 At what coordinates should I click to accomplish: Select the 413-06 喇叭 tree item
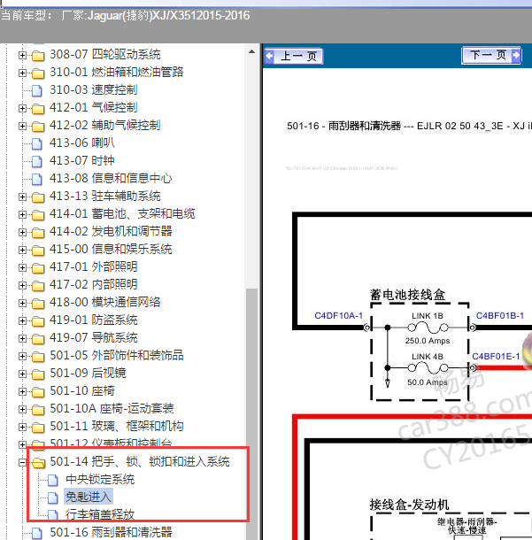[82, 143]
